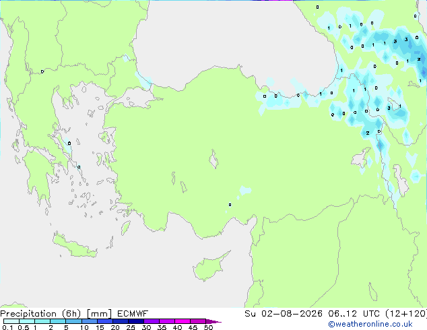This screenshot has width=427, height=330.
Task: Click the '[mm]' unit label
Action: coord(99,314)
